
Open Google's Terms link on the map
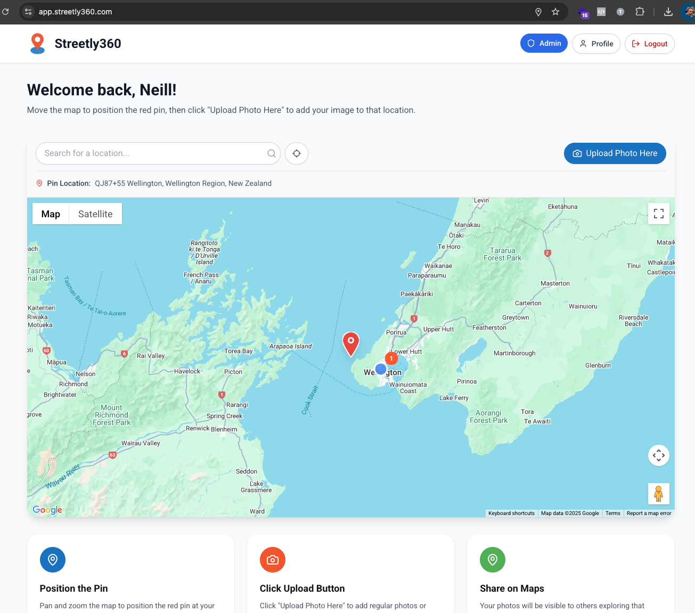point(612,513)
